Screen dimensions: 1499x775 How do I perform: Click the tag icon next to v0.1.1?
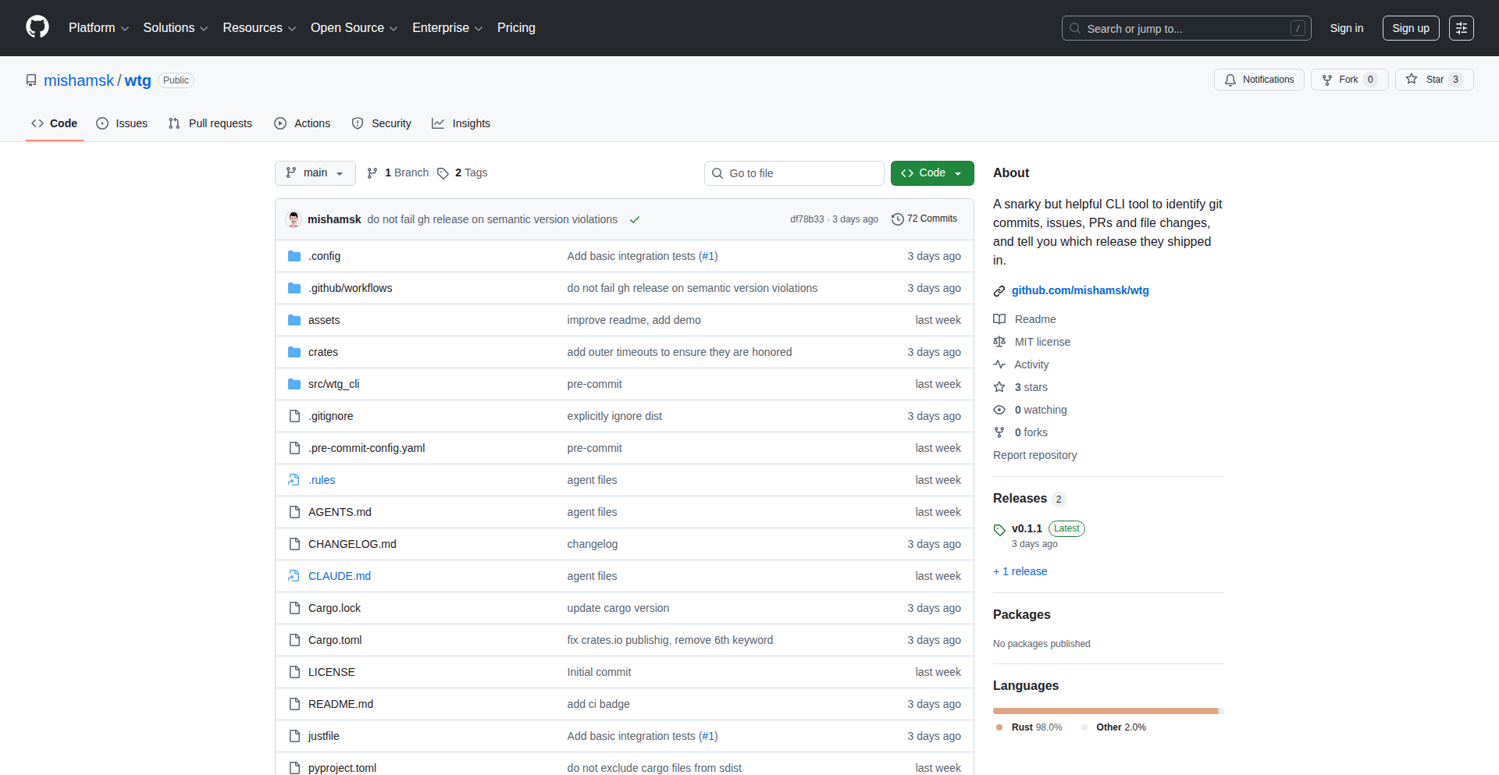(999, 530)
